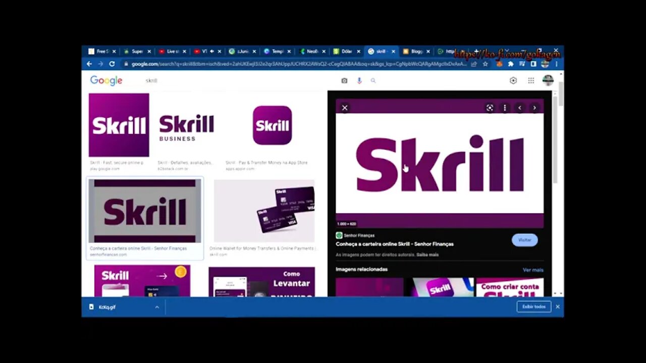The image size is (646, 363).
Task: Switch to the Super tab
Action: tap(137, 51)
